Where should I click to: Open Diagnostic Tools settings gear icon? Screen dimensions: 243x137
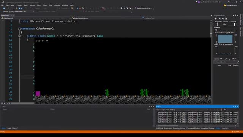tap(216, 19)
